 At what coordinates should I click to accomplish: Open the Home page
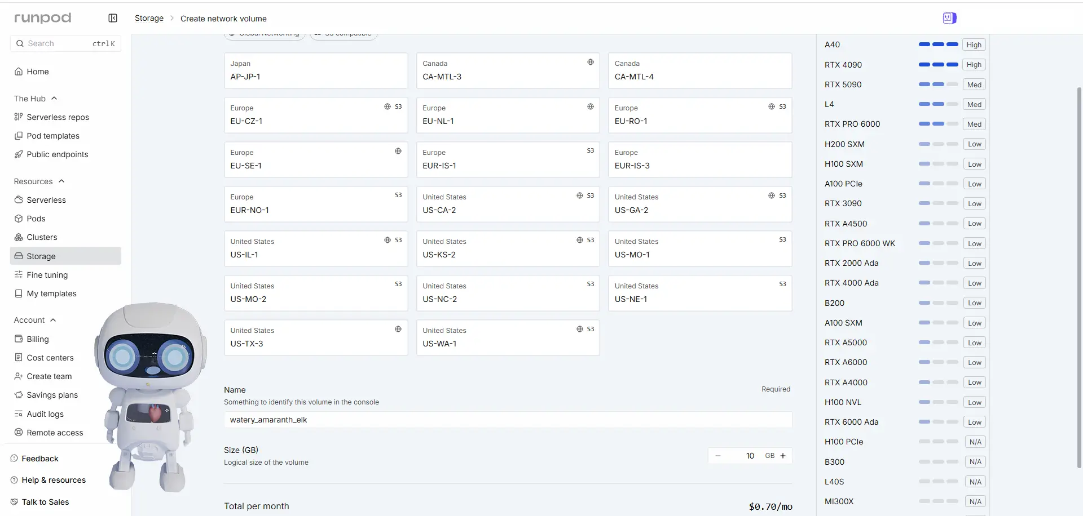[65, 72]
